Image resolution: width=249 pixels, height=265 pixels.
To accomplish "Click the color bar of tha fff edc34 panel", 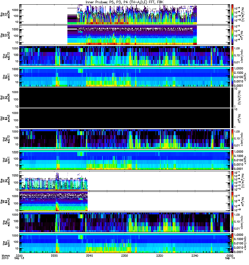I will click(x=232, y=14).
